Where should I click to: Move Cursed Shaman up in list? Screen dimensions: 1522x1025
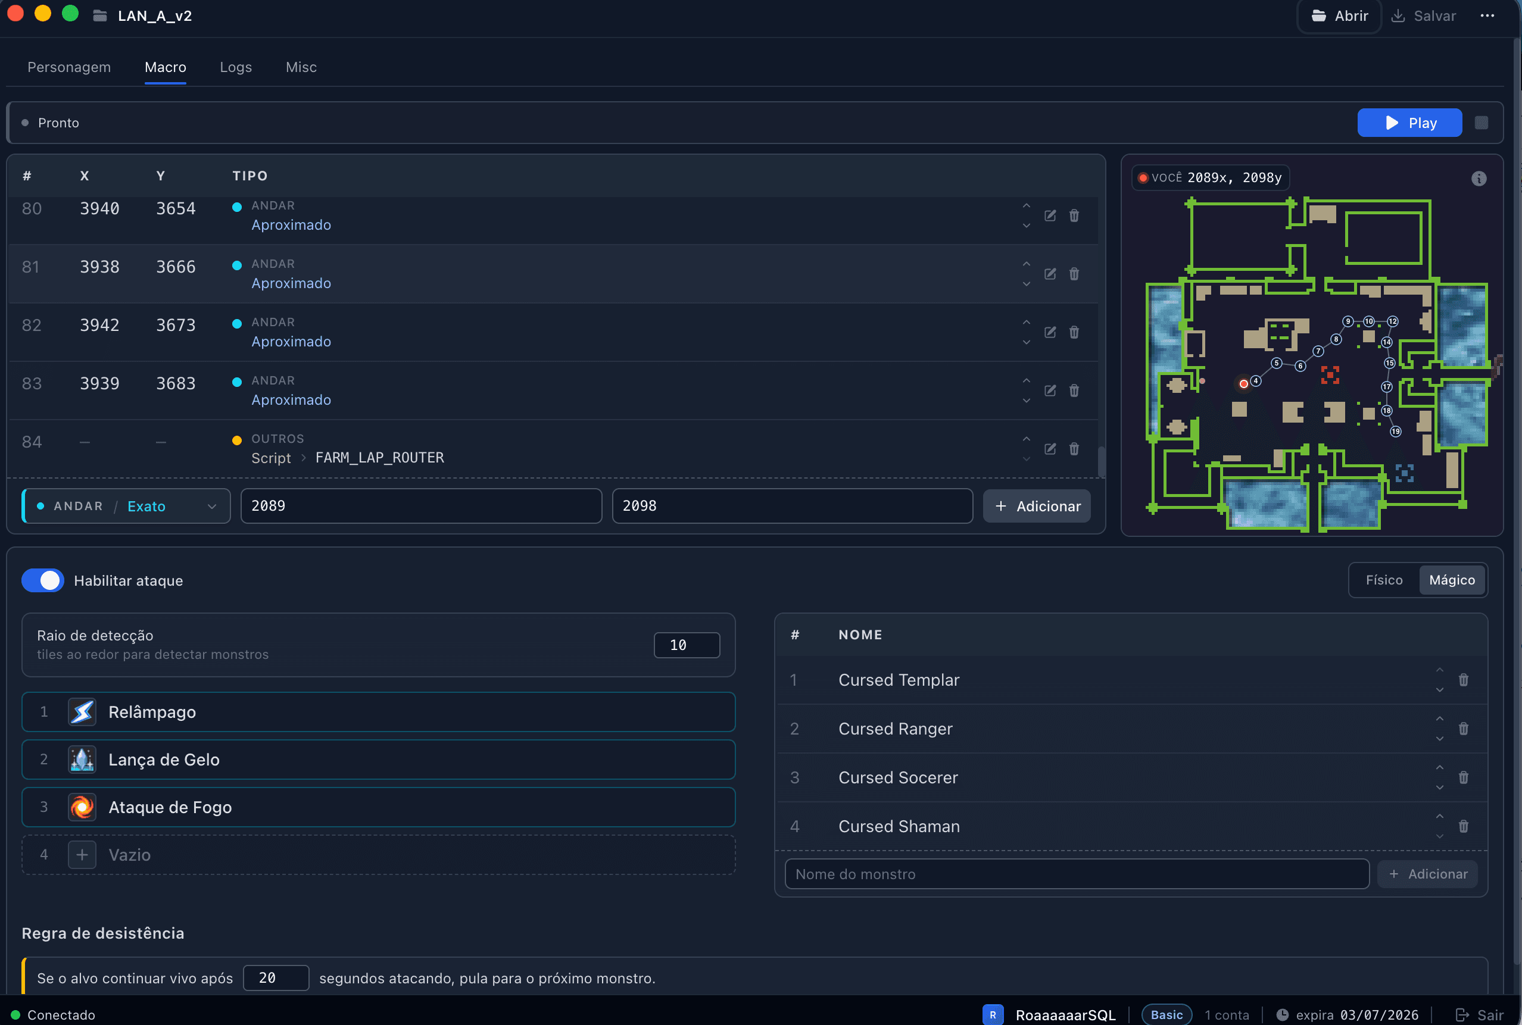coord(1440,817)
